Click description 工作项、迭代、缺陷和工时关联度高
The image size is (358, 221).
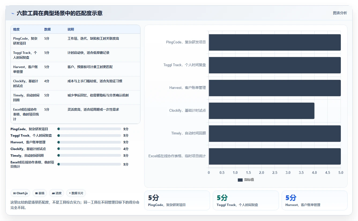tap(93, 39)
